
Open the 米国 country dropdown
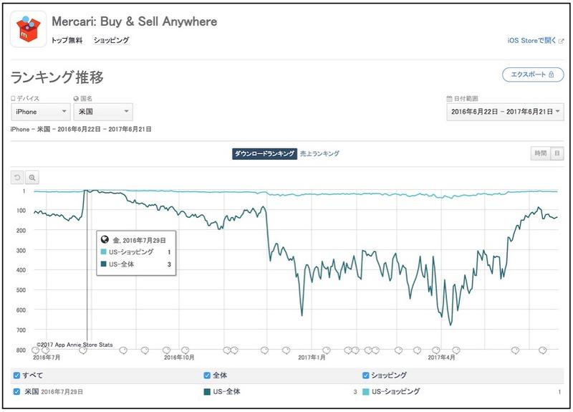pos(102,112)
